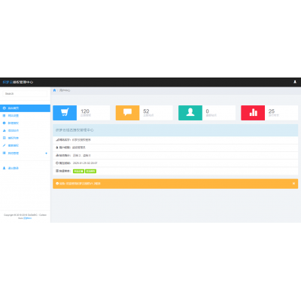
Task: Dismiss the orange alert banner with its X
Action: coord(293,184)
